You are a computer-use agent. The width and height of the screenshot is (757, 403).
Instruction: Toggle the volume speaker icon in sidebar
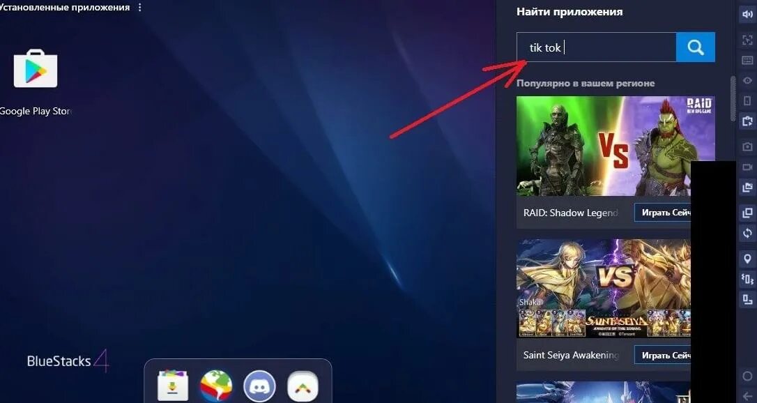(747, 15)
